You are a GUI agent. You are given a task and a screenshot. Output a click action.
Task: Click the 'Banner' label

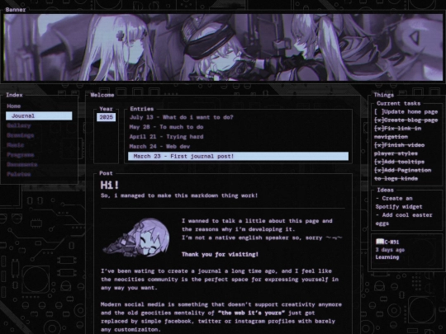(16, 10)
